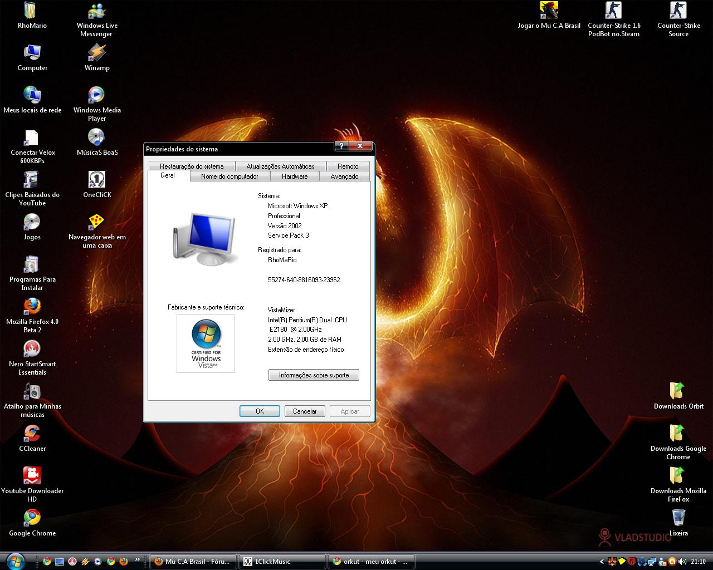Open Counter-Strike Source desktop shortcut
This screenshot has width=713, height=570.
click(678, 12)
